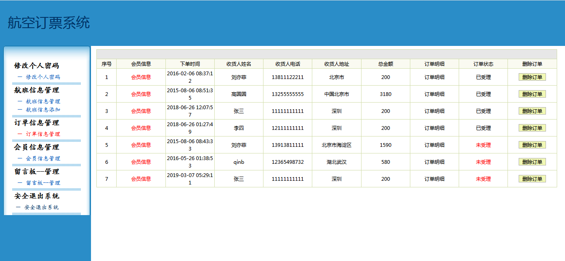The width and height of the screenshot is (565, 261).
Task: Open 会员信息 for 高圆圆 order
Action: (141, 94)
